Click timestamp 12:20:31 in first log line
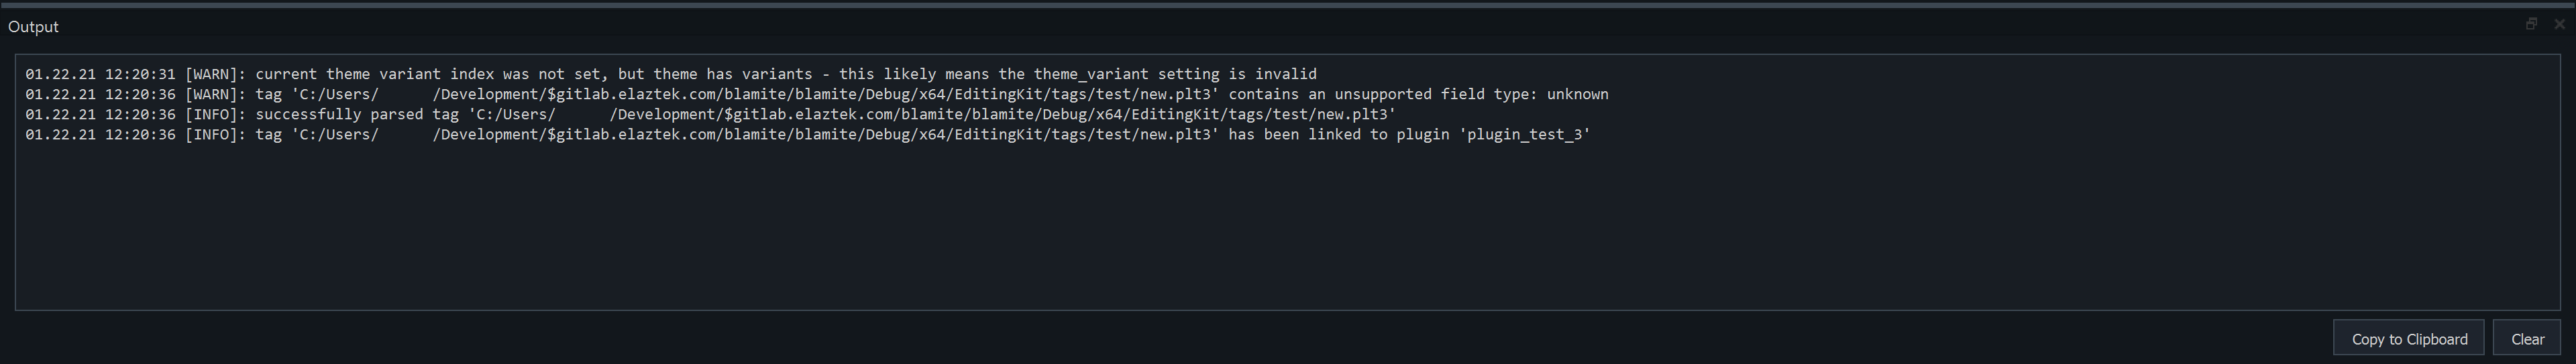The image size is (2576, 364). click(x=139, y=74)
